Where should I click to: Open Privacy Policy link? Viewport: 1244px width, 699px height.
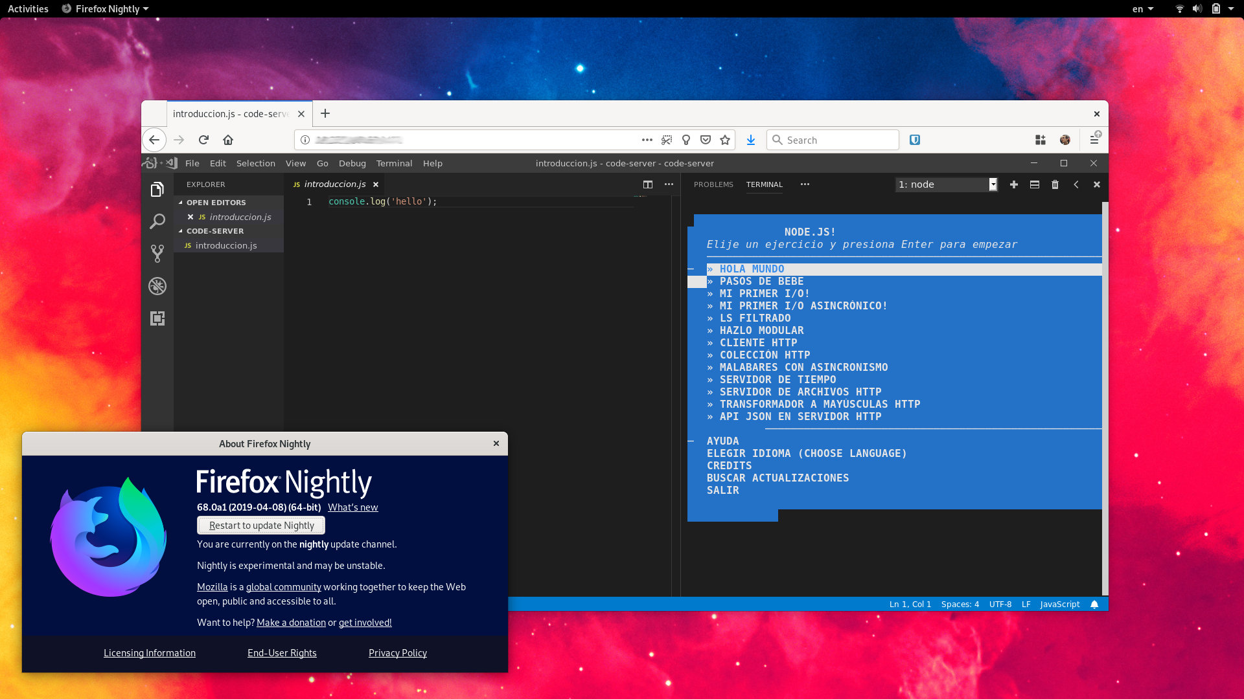pyautogui.click(x=398, y=653)
